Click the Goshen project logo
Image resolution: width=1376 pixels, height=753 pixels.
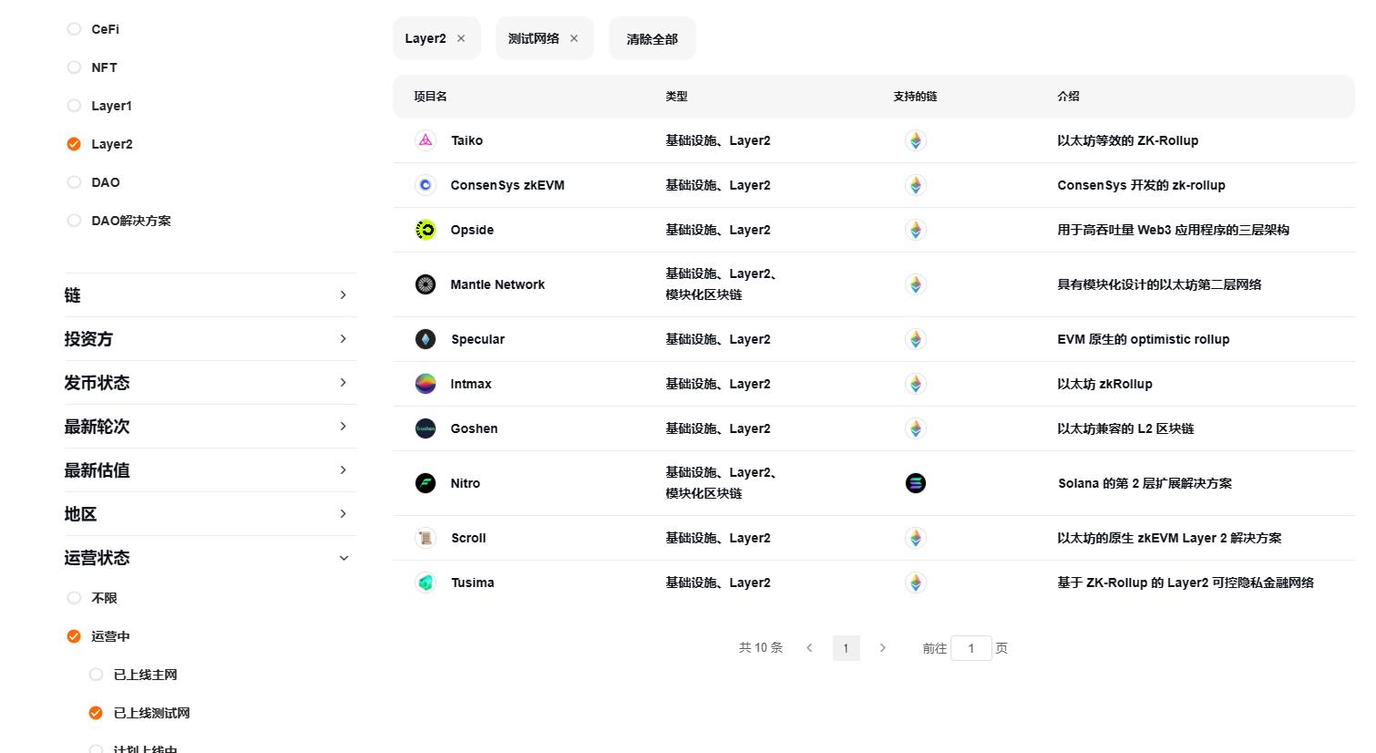click(426, 428)
